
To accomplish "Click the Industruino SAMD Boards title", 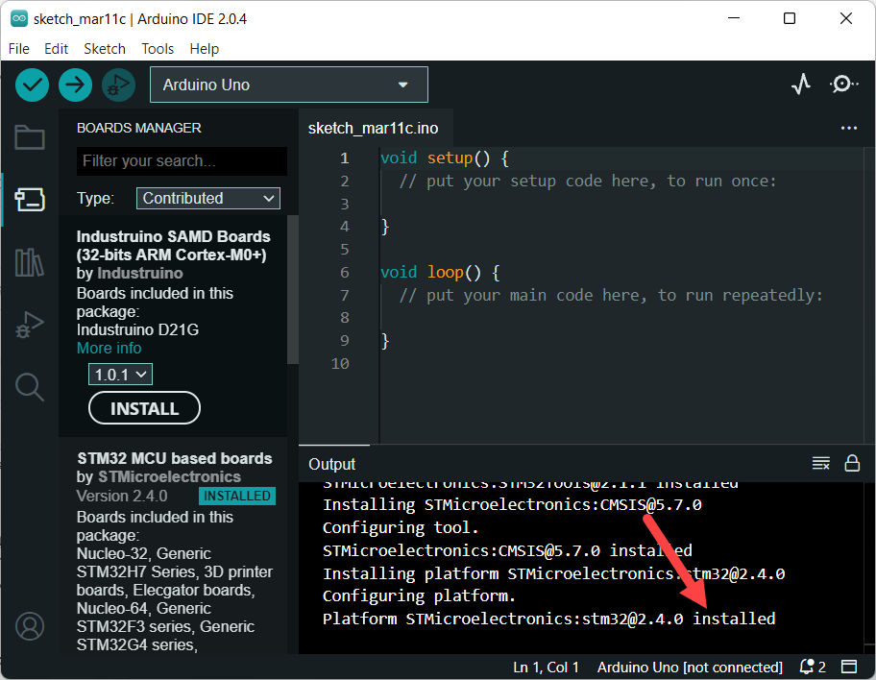I will [173, 246].
